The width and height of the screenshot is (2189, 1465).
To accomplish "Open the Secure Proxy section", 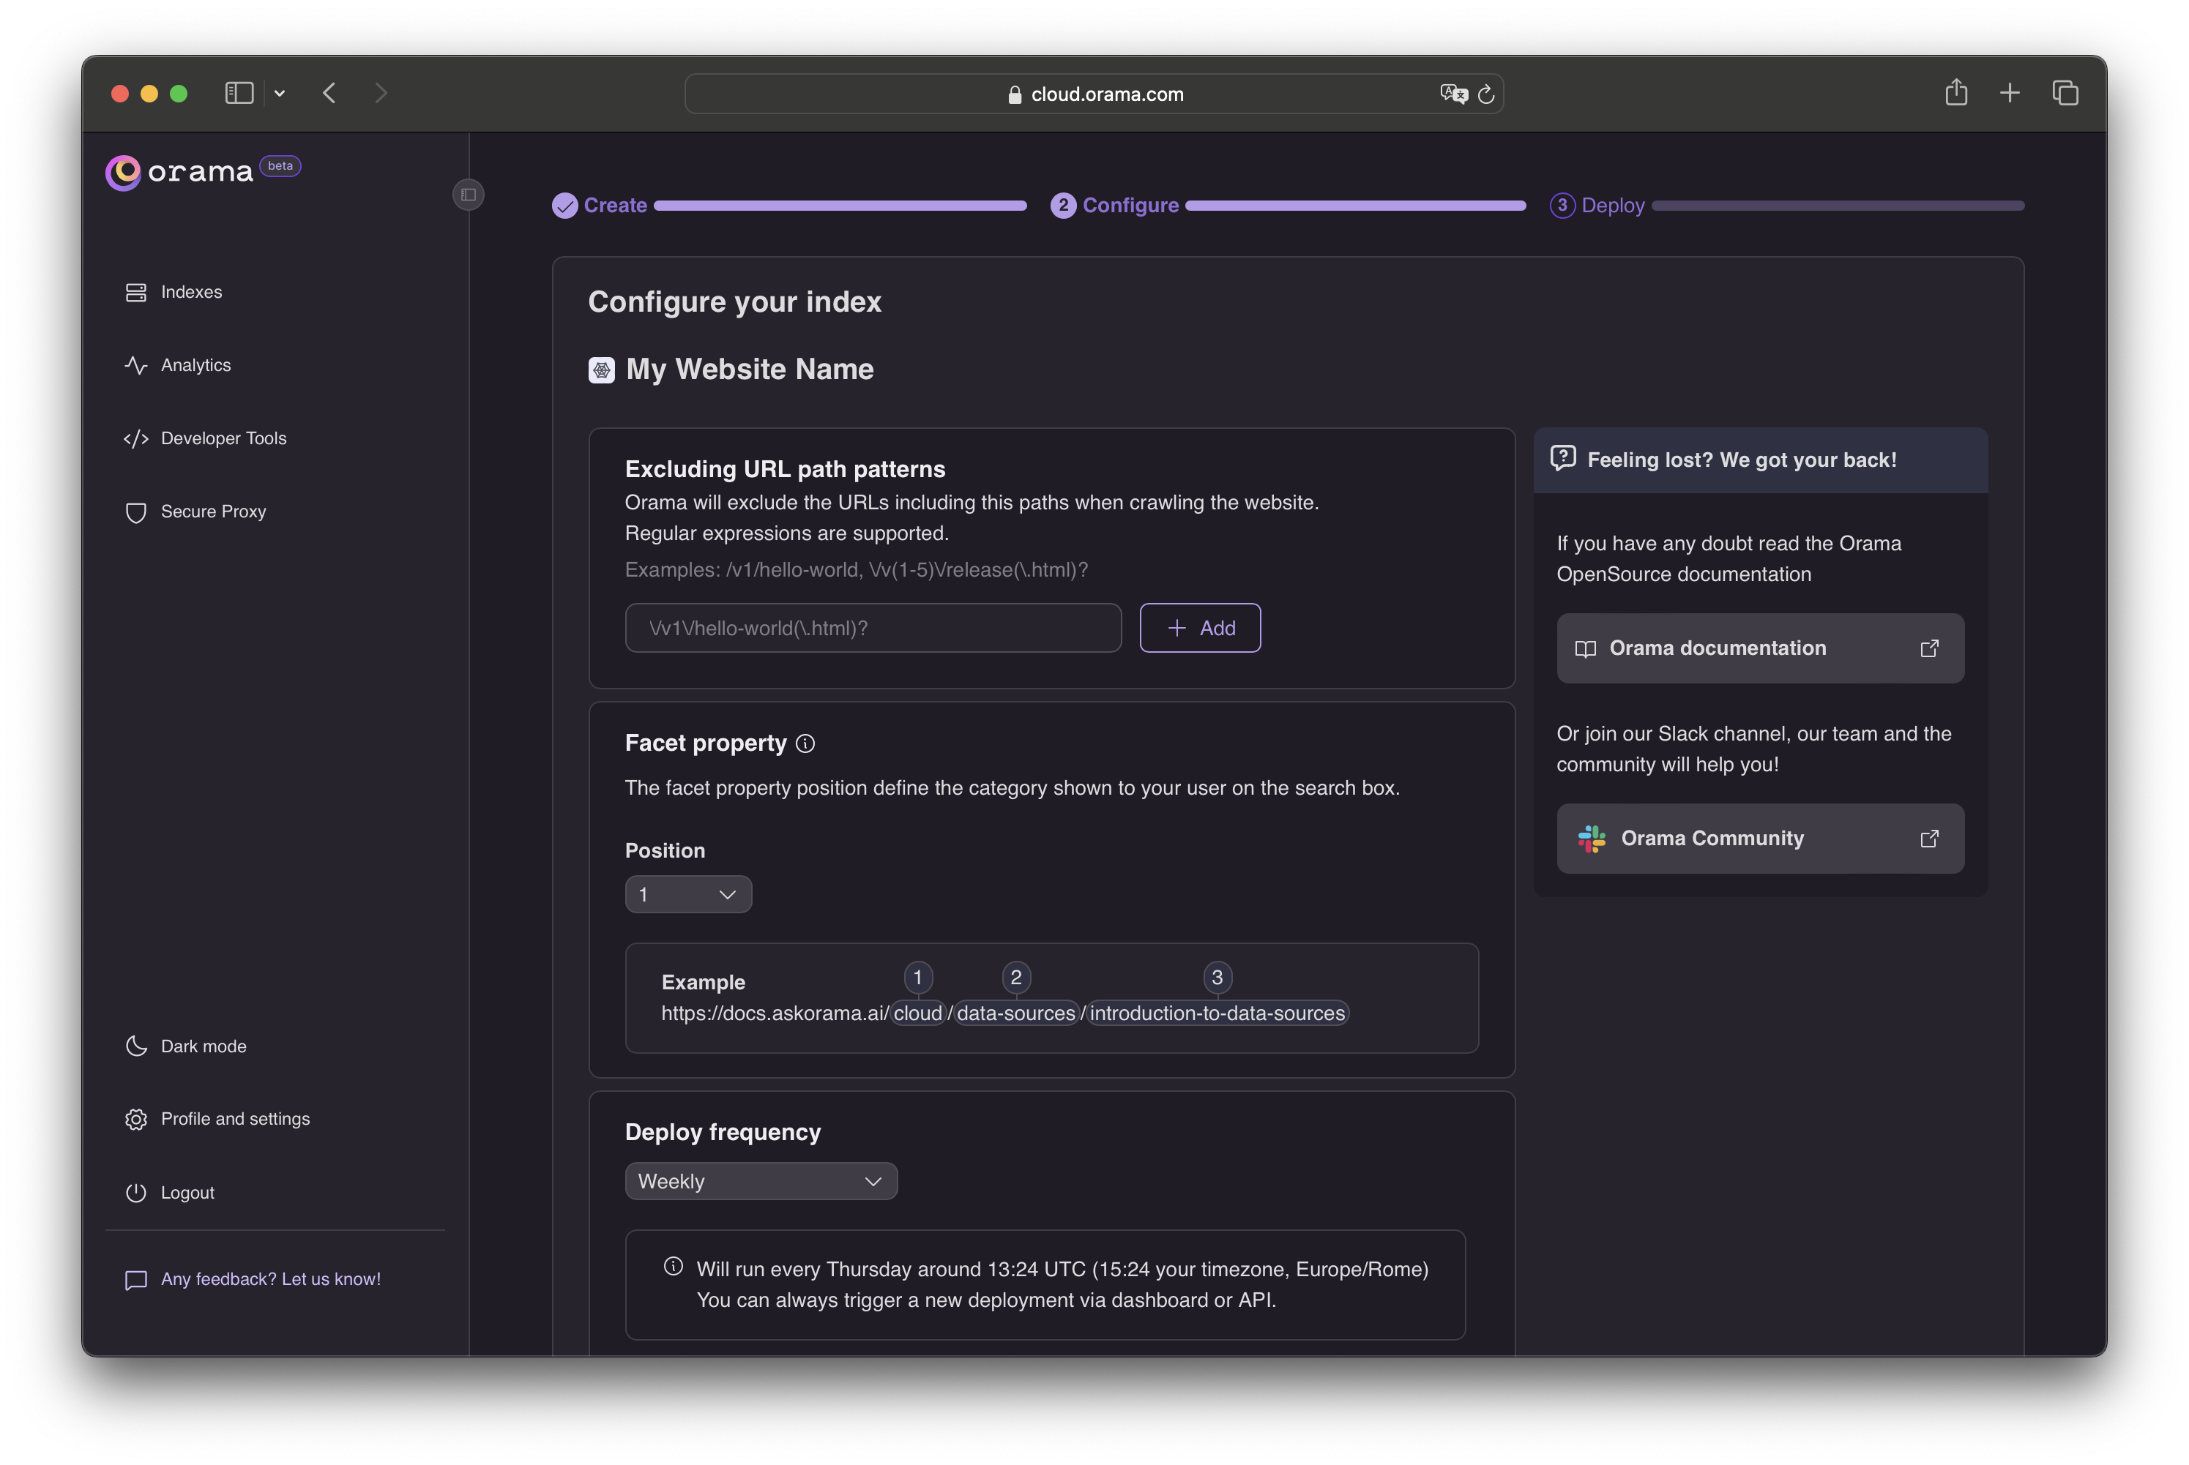I will 213,512.
